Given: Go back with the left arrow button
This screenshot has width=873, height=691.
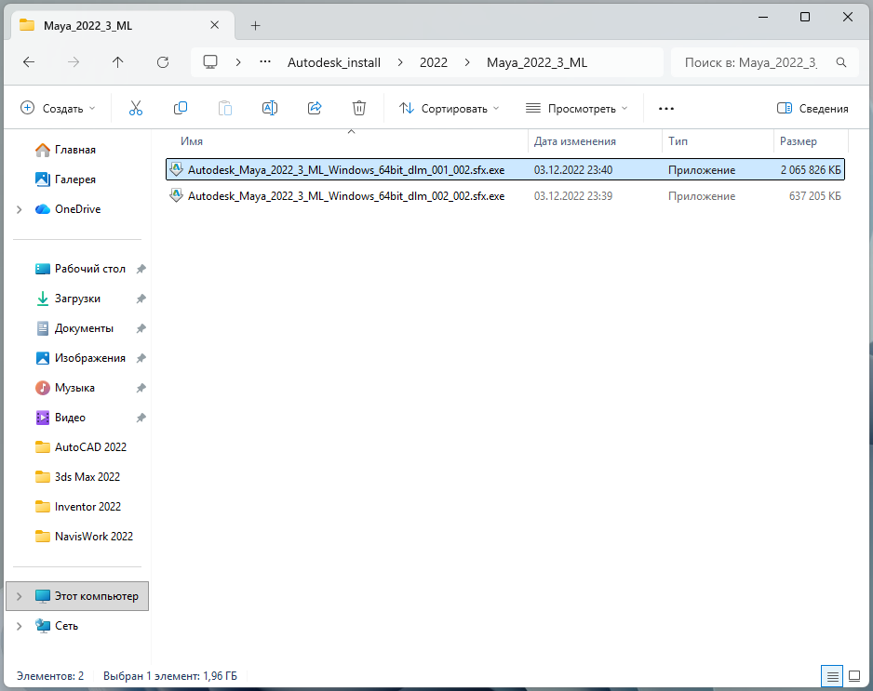Looking at the screenshot, I should tap(29, 62).
